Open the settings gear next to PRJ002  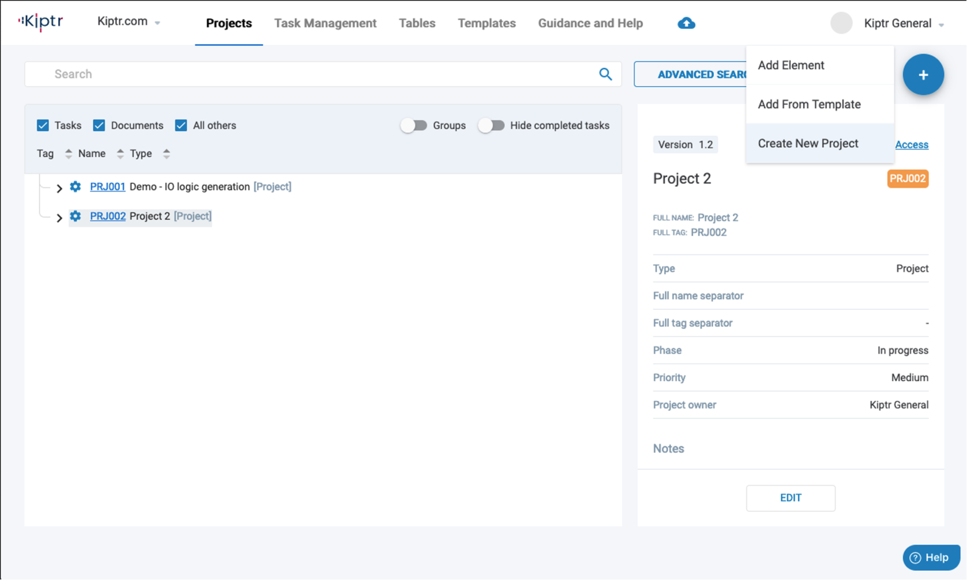pyautogui.click(x=75, y=216)
